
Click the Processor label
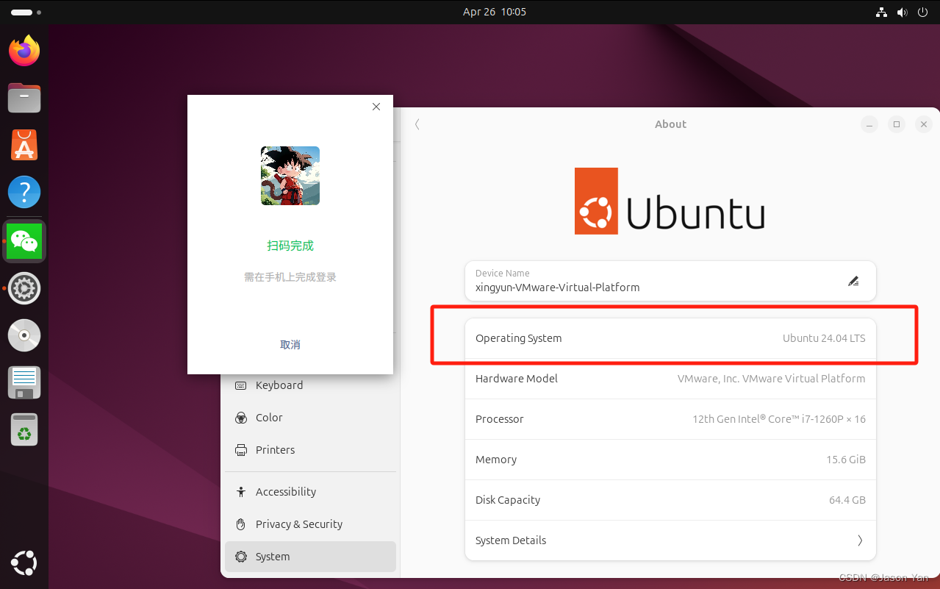pyautogui.click(x=500, y=419)
